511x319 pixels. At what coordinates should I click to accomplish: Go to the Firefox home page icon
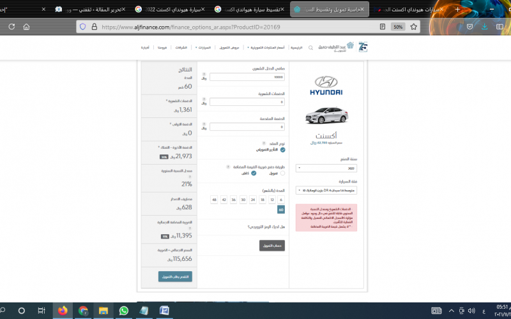(x=26, y=27)
